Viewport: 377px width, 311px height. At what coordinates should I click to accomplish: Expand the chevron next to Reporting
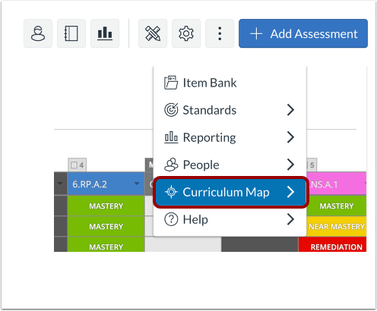[x=290, y=137]
